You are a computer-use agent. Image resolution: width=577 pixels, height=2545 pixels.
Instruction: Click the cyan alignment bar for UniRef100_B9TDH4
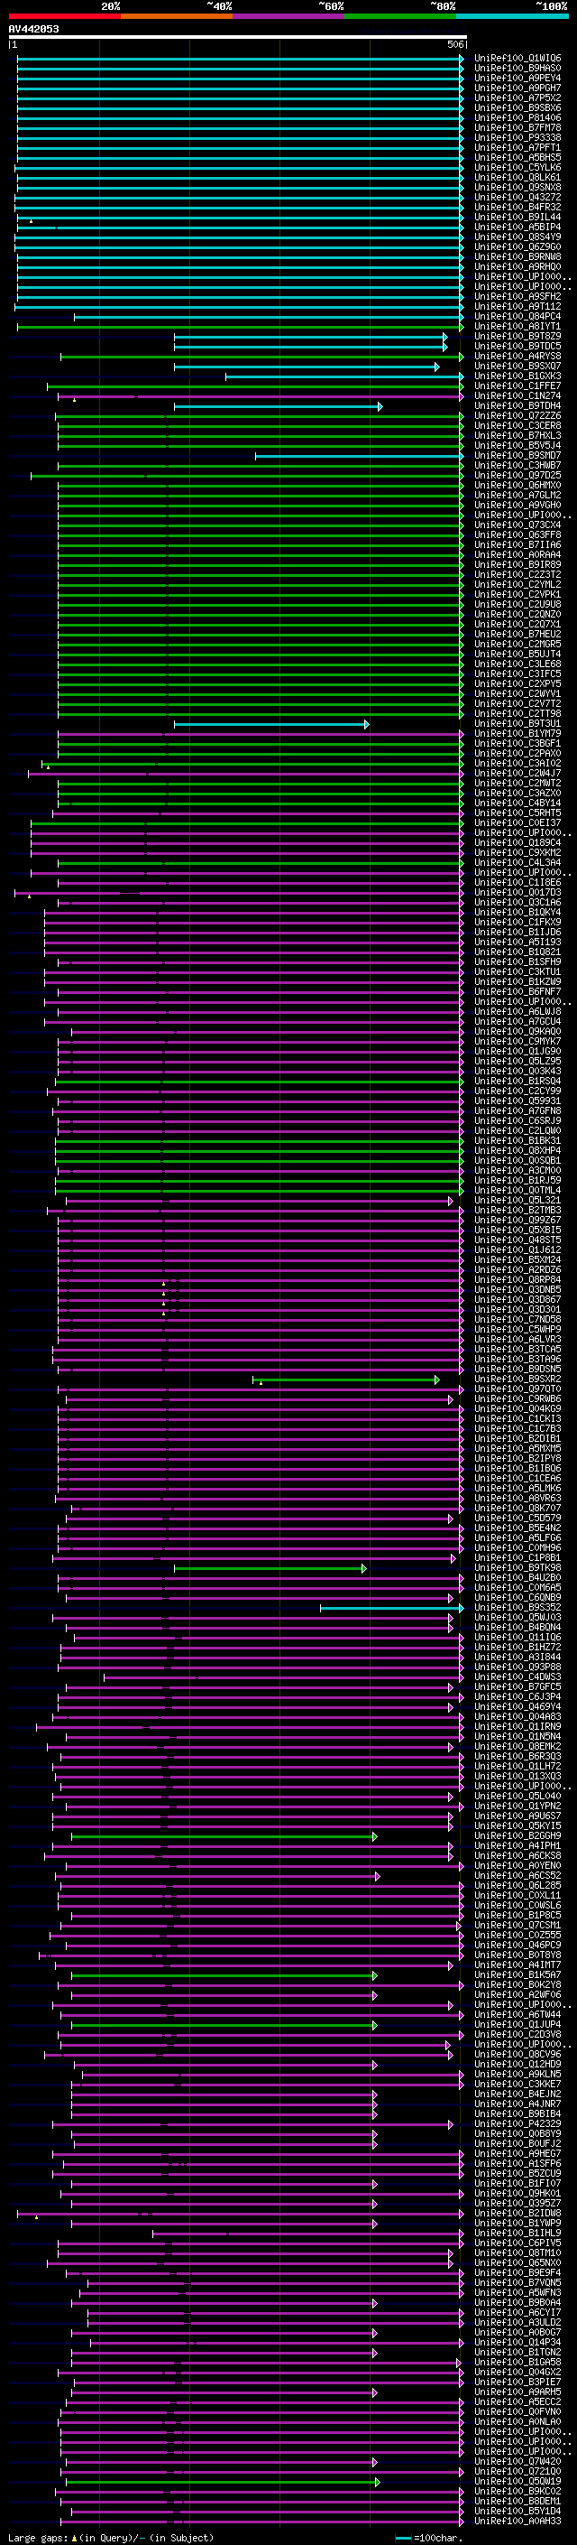pyautogui.click(x=279, y=406)
